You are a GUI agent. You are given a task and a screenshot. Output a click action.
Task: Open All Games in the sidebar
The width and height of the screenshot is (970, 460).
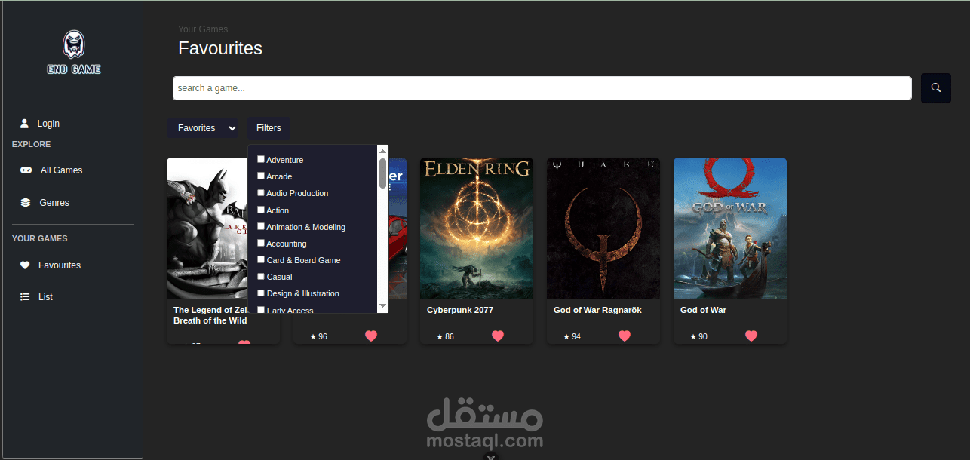coord(61,170)
